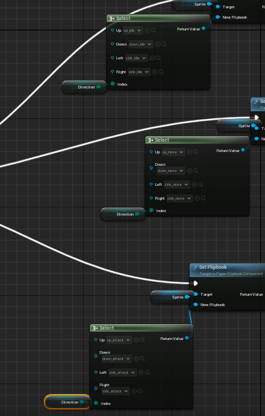Click execution input pin of Set Flipbook node
Image resolution: width=265 pixels, height=416 pixels.
196,283
